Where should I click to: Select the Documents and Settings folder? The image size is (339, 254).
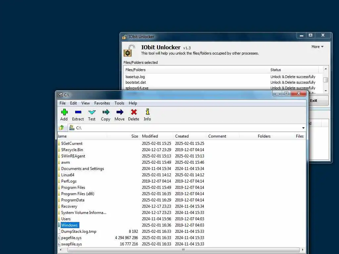(x=82, y=169)
